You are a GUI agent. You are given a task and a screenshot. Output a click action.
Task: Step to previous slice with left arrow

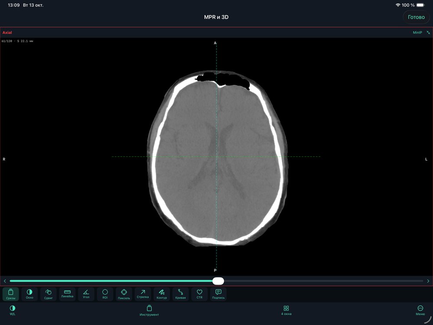5,281
